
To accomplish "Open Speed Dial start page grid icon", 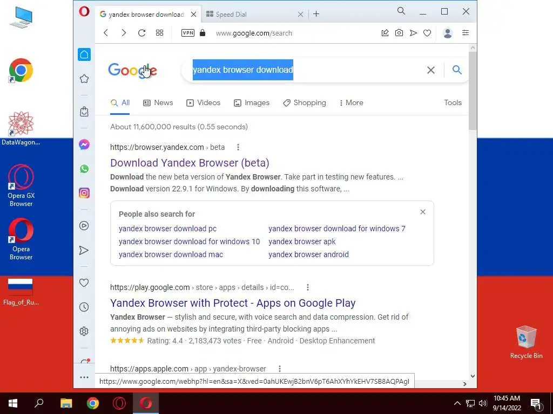I will pyautogui.click(x=159, y=33).
